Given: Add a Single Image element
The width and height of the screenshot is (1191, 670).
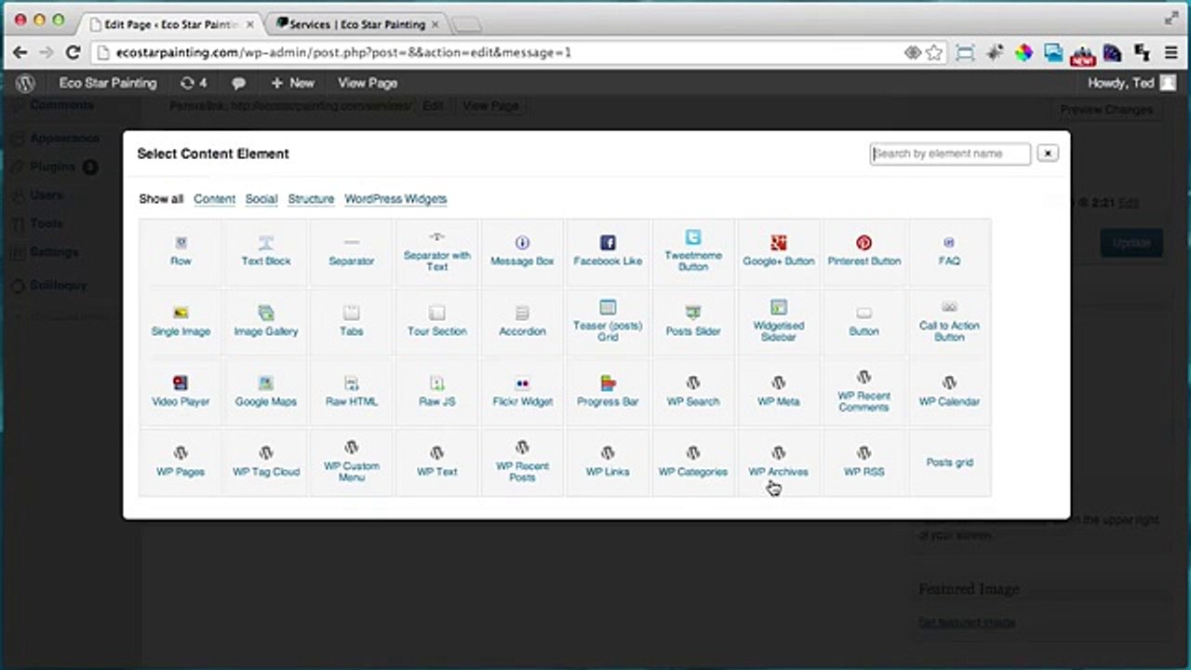Looking at the screenshot, I should (x=181, y=322).
